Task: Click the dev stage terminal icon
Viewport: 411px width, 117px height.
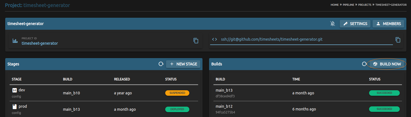Action: (15, 90)
